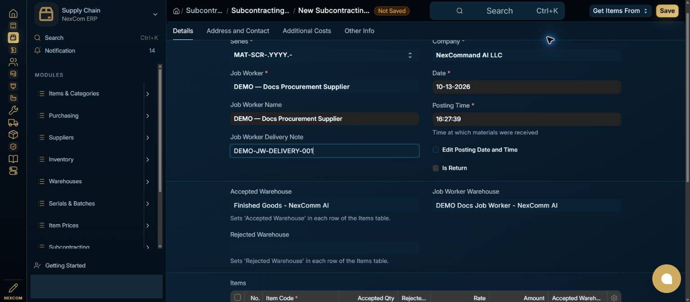Image resolution: width=690 pixels, height=302 pixels.
Task: Tick the Items table select-all checkbox
Action: (x=238, y=298)
